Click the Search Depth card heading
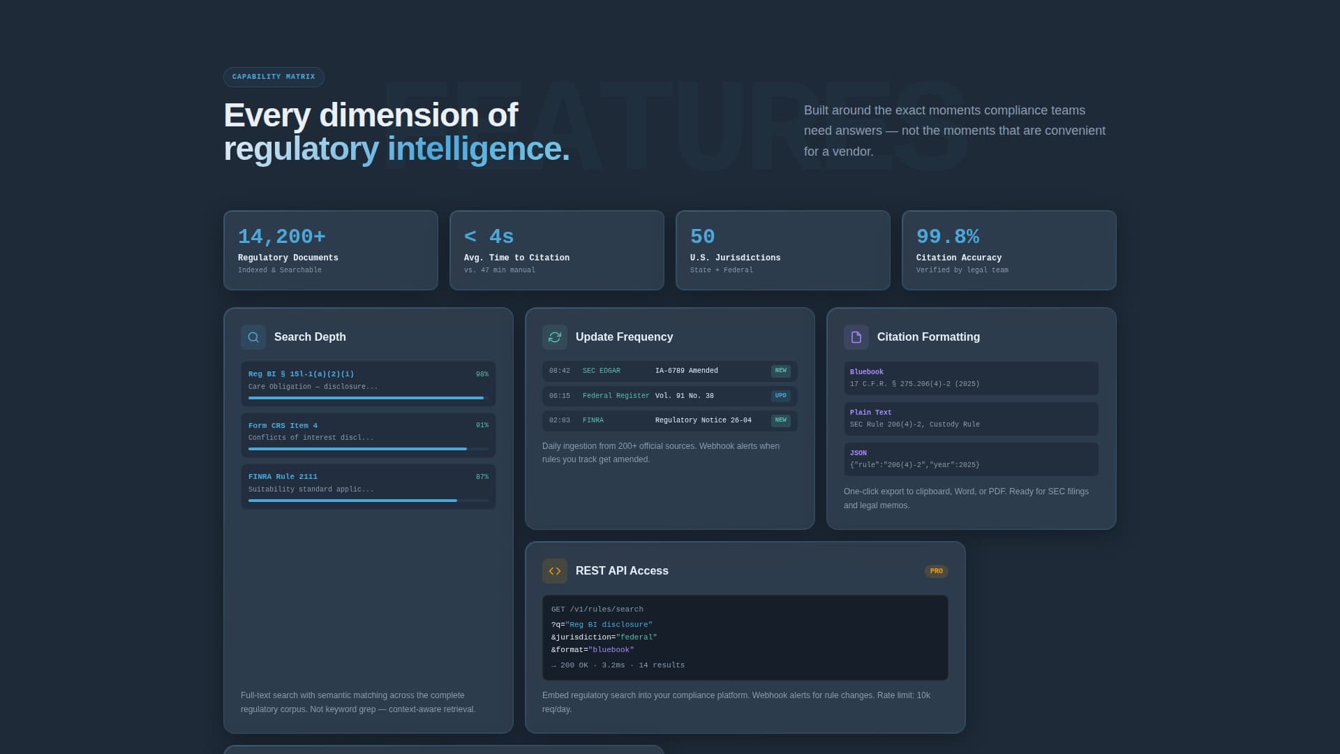1340x754 pixels. [310, 337]
